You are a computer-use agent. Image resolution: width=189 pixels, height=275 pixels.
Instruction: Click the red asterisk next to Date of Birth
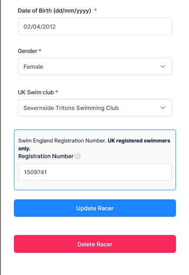click(x=96, y=10)
